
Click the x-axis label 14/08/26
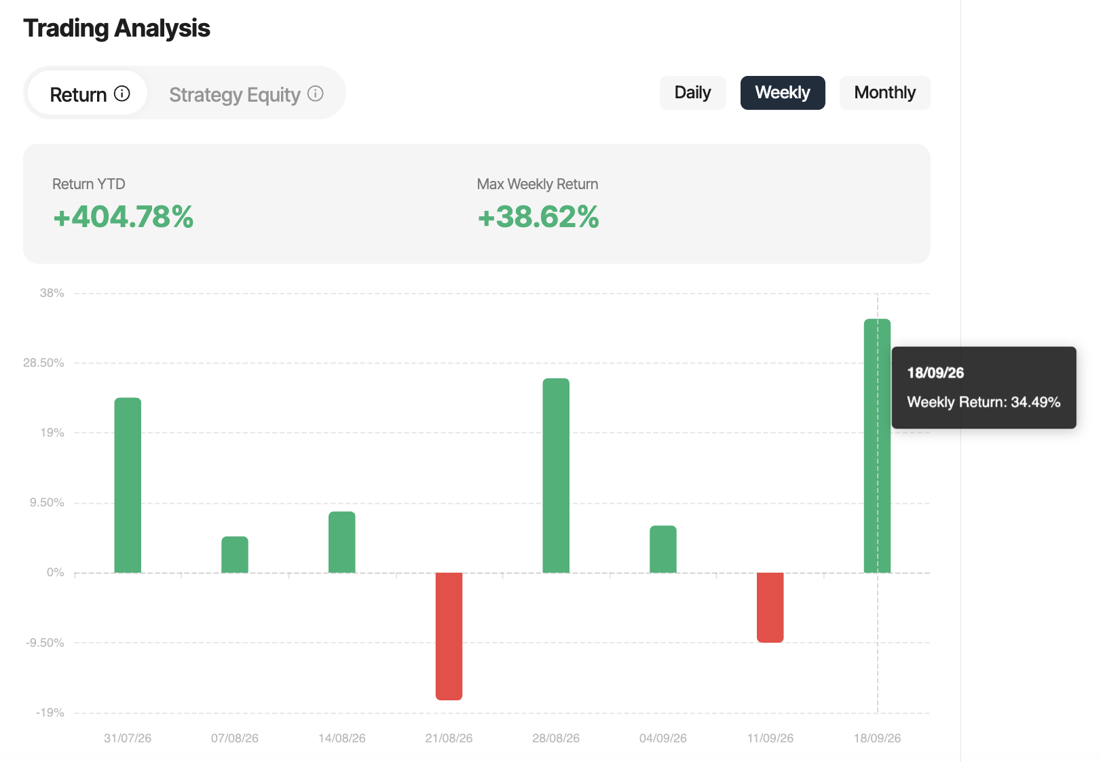[342, 738]
